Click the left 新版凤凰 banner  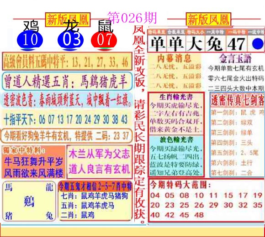(68, 20)
